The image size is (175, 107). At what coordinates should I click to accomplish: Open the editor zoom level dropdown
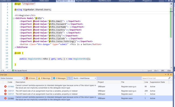pos(7,71)
